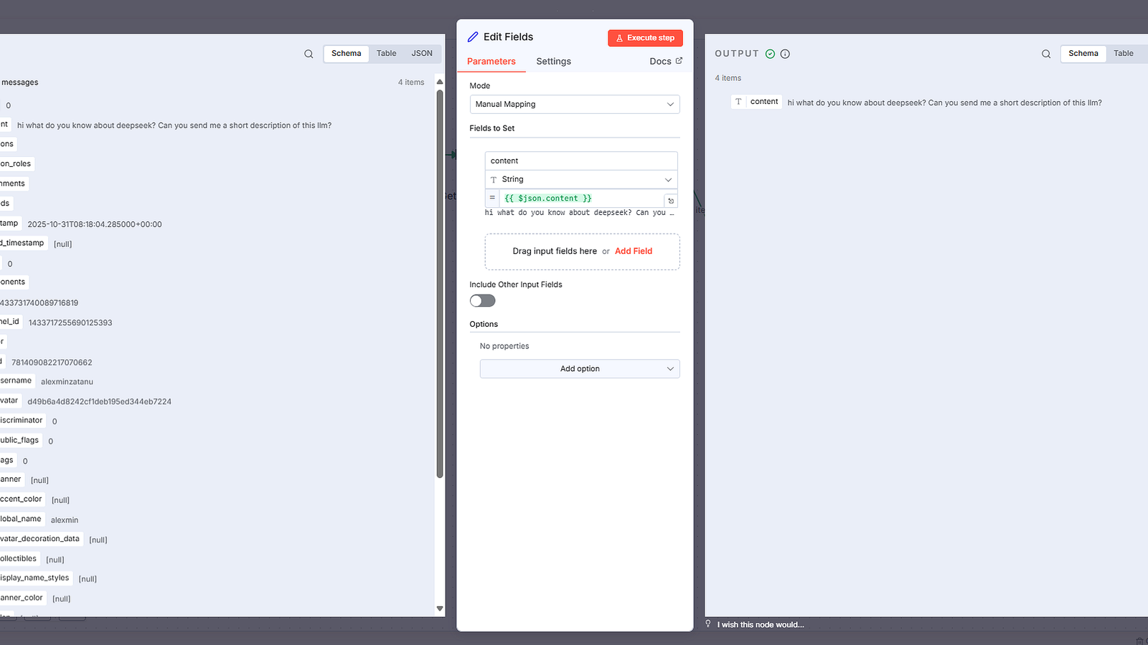Click the equals expression toggle icon
Viewport: 1148px width, 645px height.
492,198
